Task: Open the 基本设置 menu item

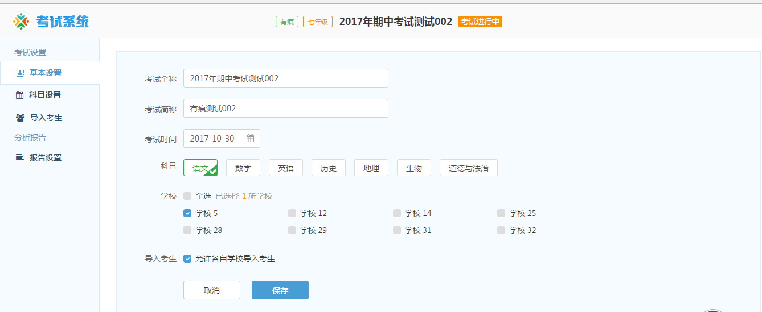Action: click(x=50, y=73)
